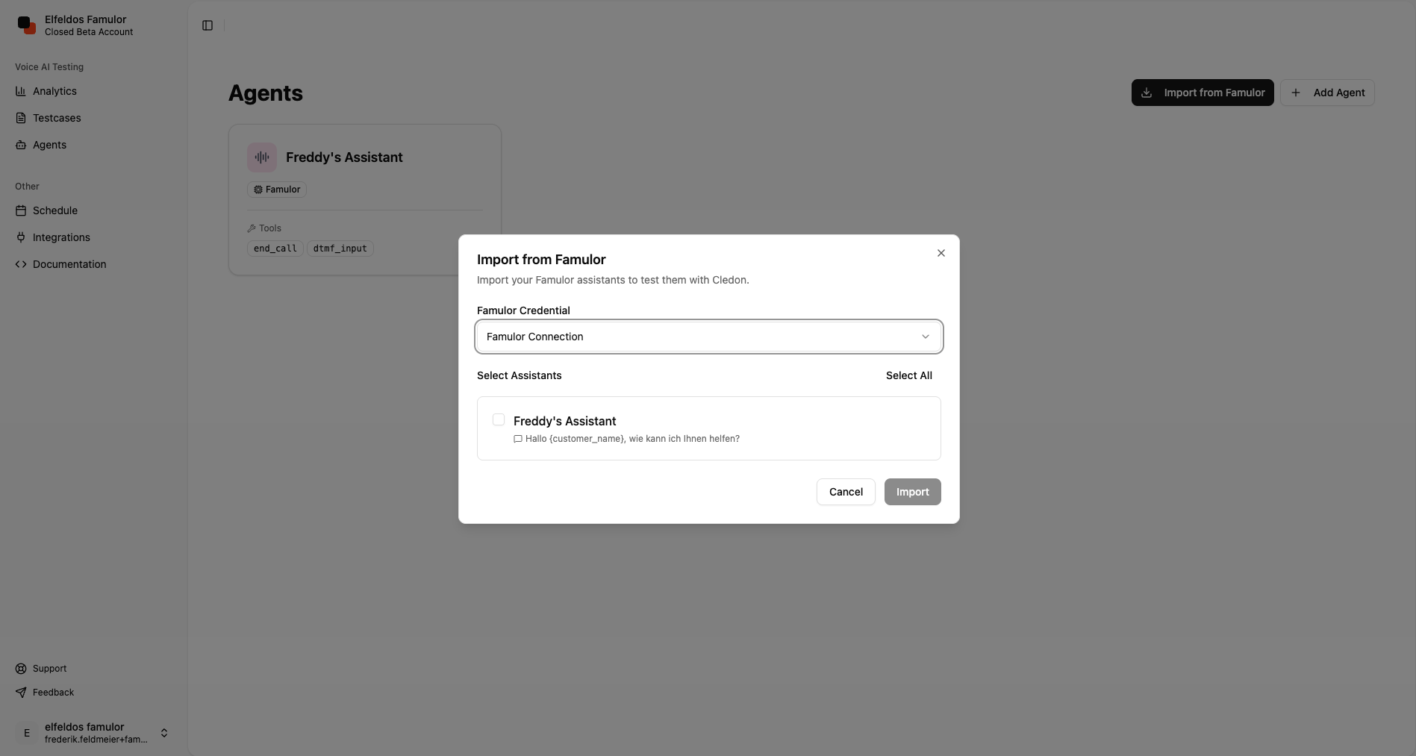Toggle the sidebar collapse button

pos(206,25)
